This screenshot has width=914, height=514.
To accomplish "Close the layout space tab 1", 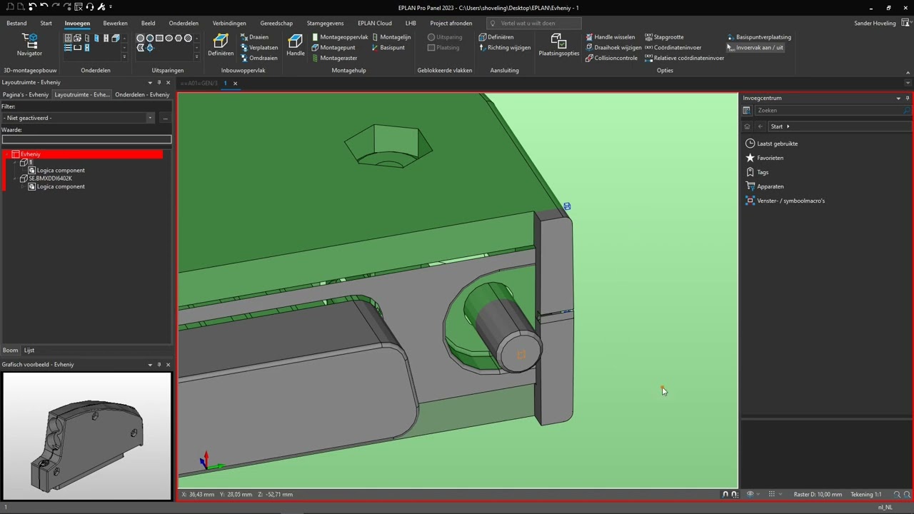I will point(235,84).
